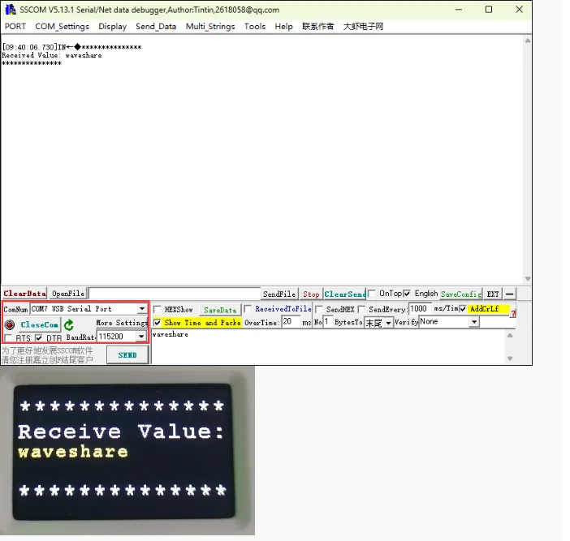Enable the SendEvery checkbox
This screenshot has width=570, height=541.
click(361, 309)
